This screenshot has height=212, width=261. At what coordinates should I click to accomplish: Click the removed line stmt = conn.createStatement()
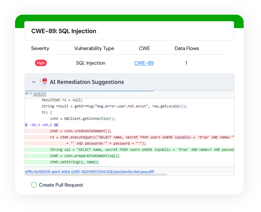tap(81, 131)
